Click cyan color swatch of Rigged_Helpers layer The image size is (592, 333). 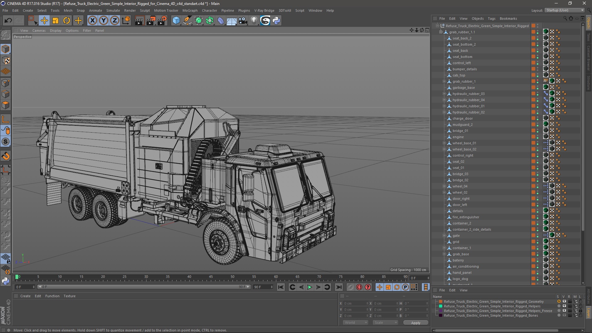[x=441, y=306]
